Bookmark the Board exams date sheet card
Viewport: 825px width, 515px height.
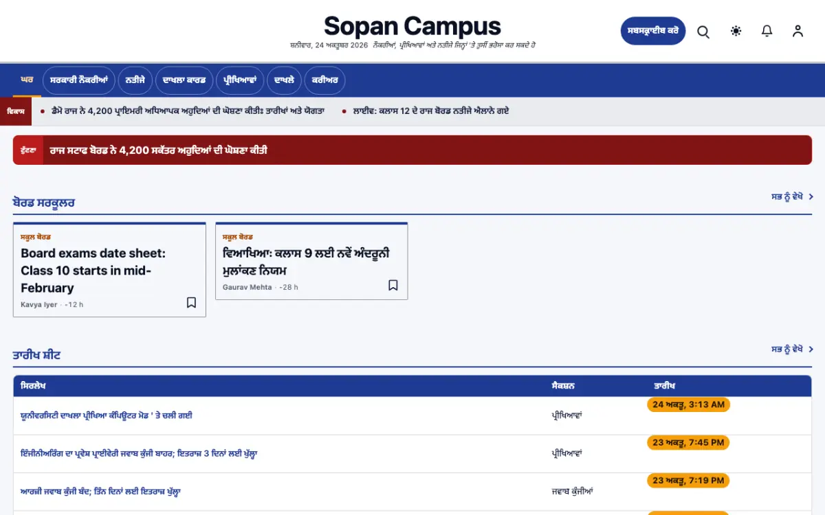click(192, 303)
